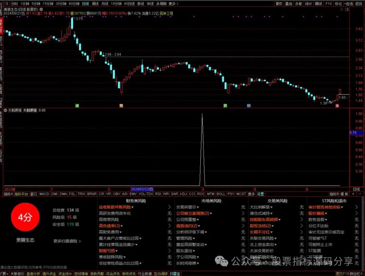Expand 审计报告其他非标 risk item
This screenshot has height=276, width=365.
click(x=326, y=207)
